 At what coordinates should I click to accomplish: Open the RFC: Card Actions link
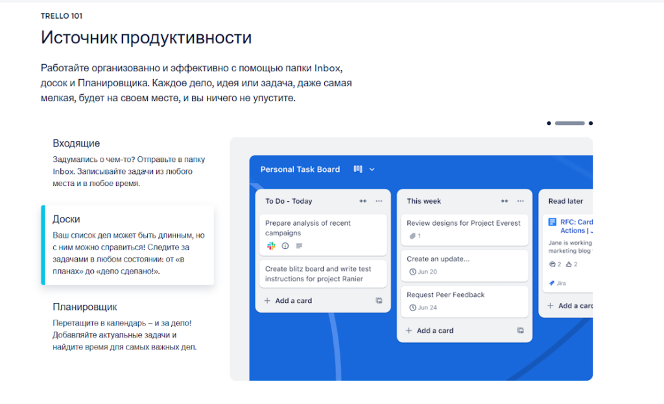(x=576, y=226)
